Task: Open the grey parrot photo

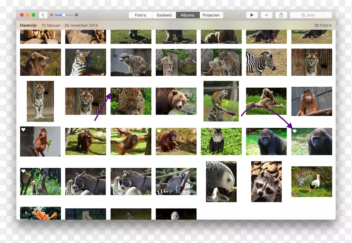Action: coord(221,181)
